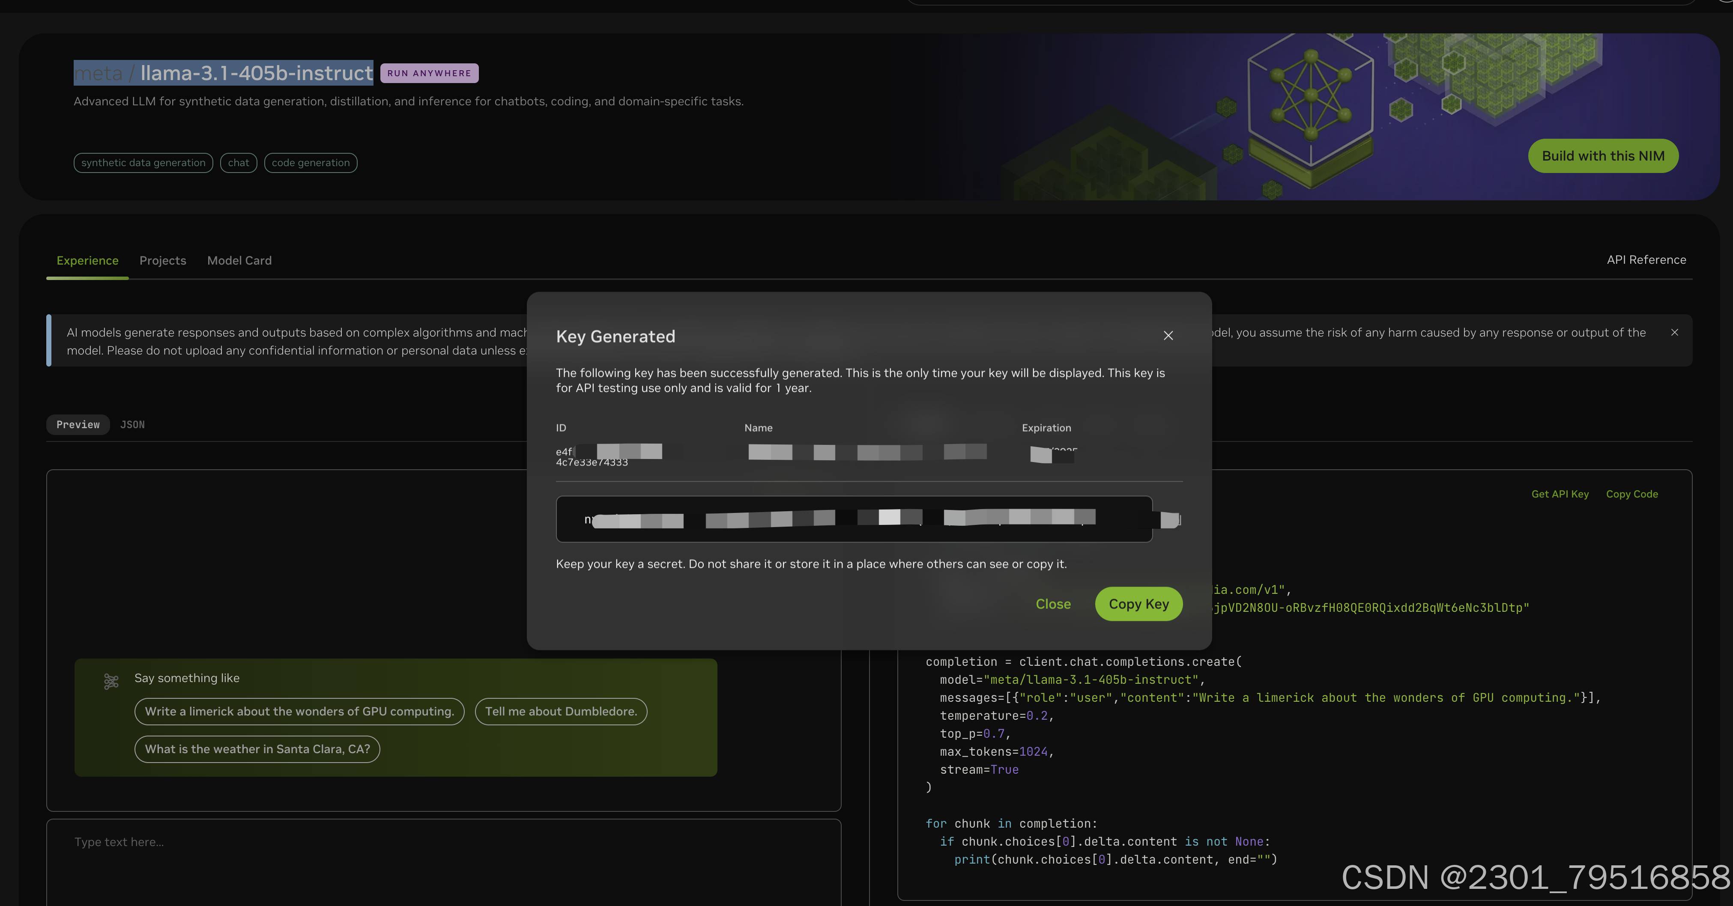Choose the GPU computing limerick prompt suggestion

(299, 712)
